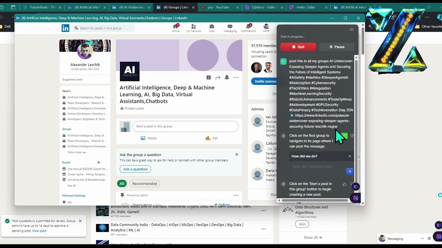
Task: Open Alexander Leschik profile avatar
Action: coord(85,52)
